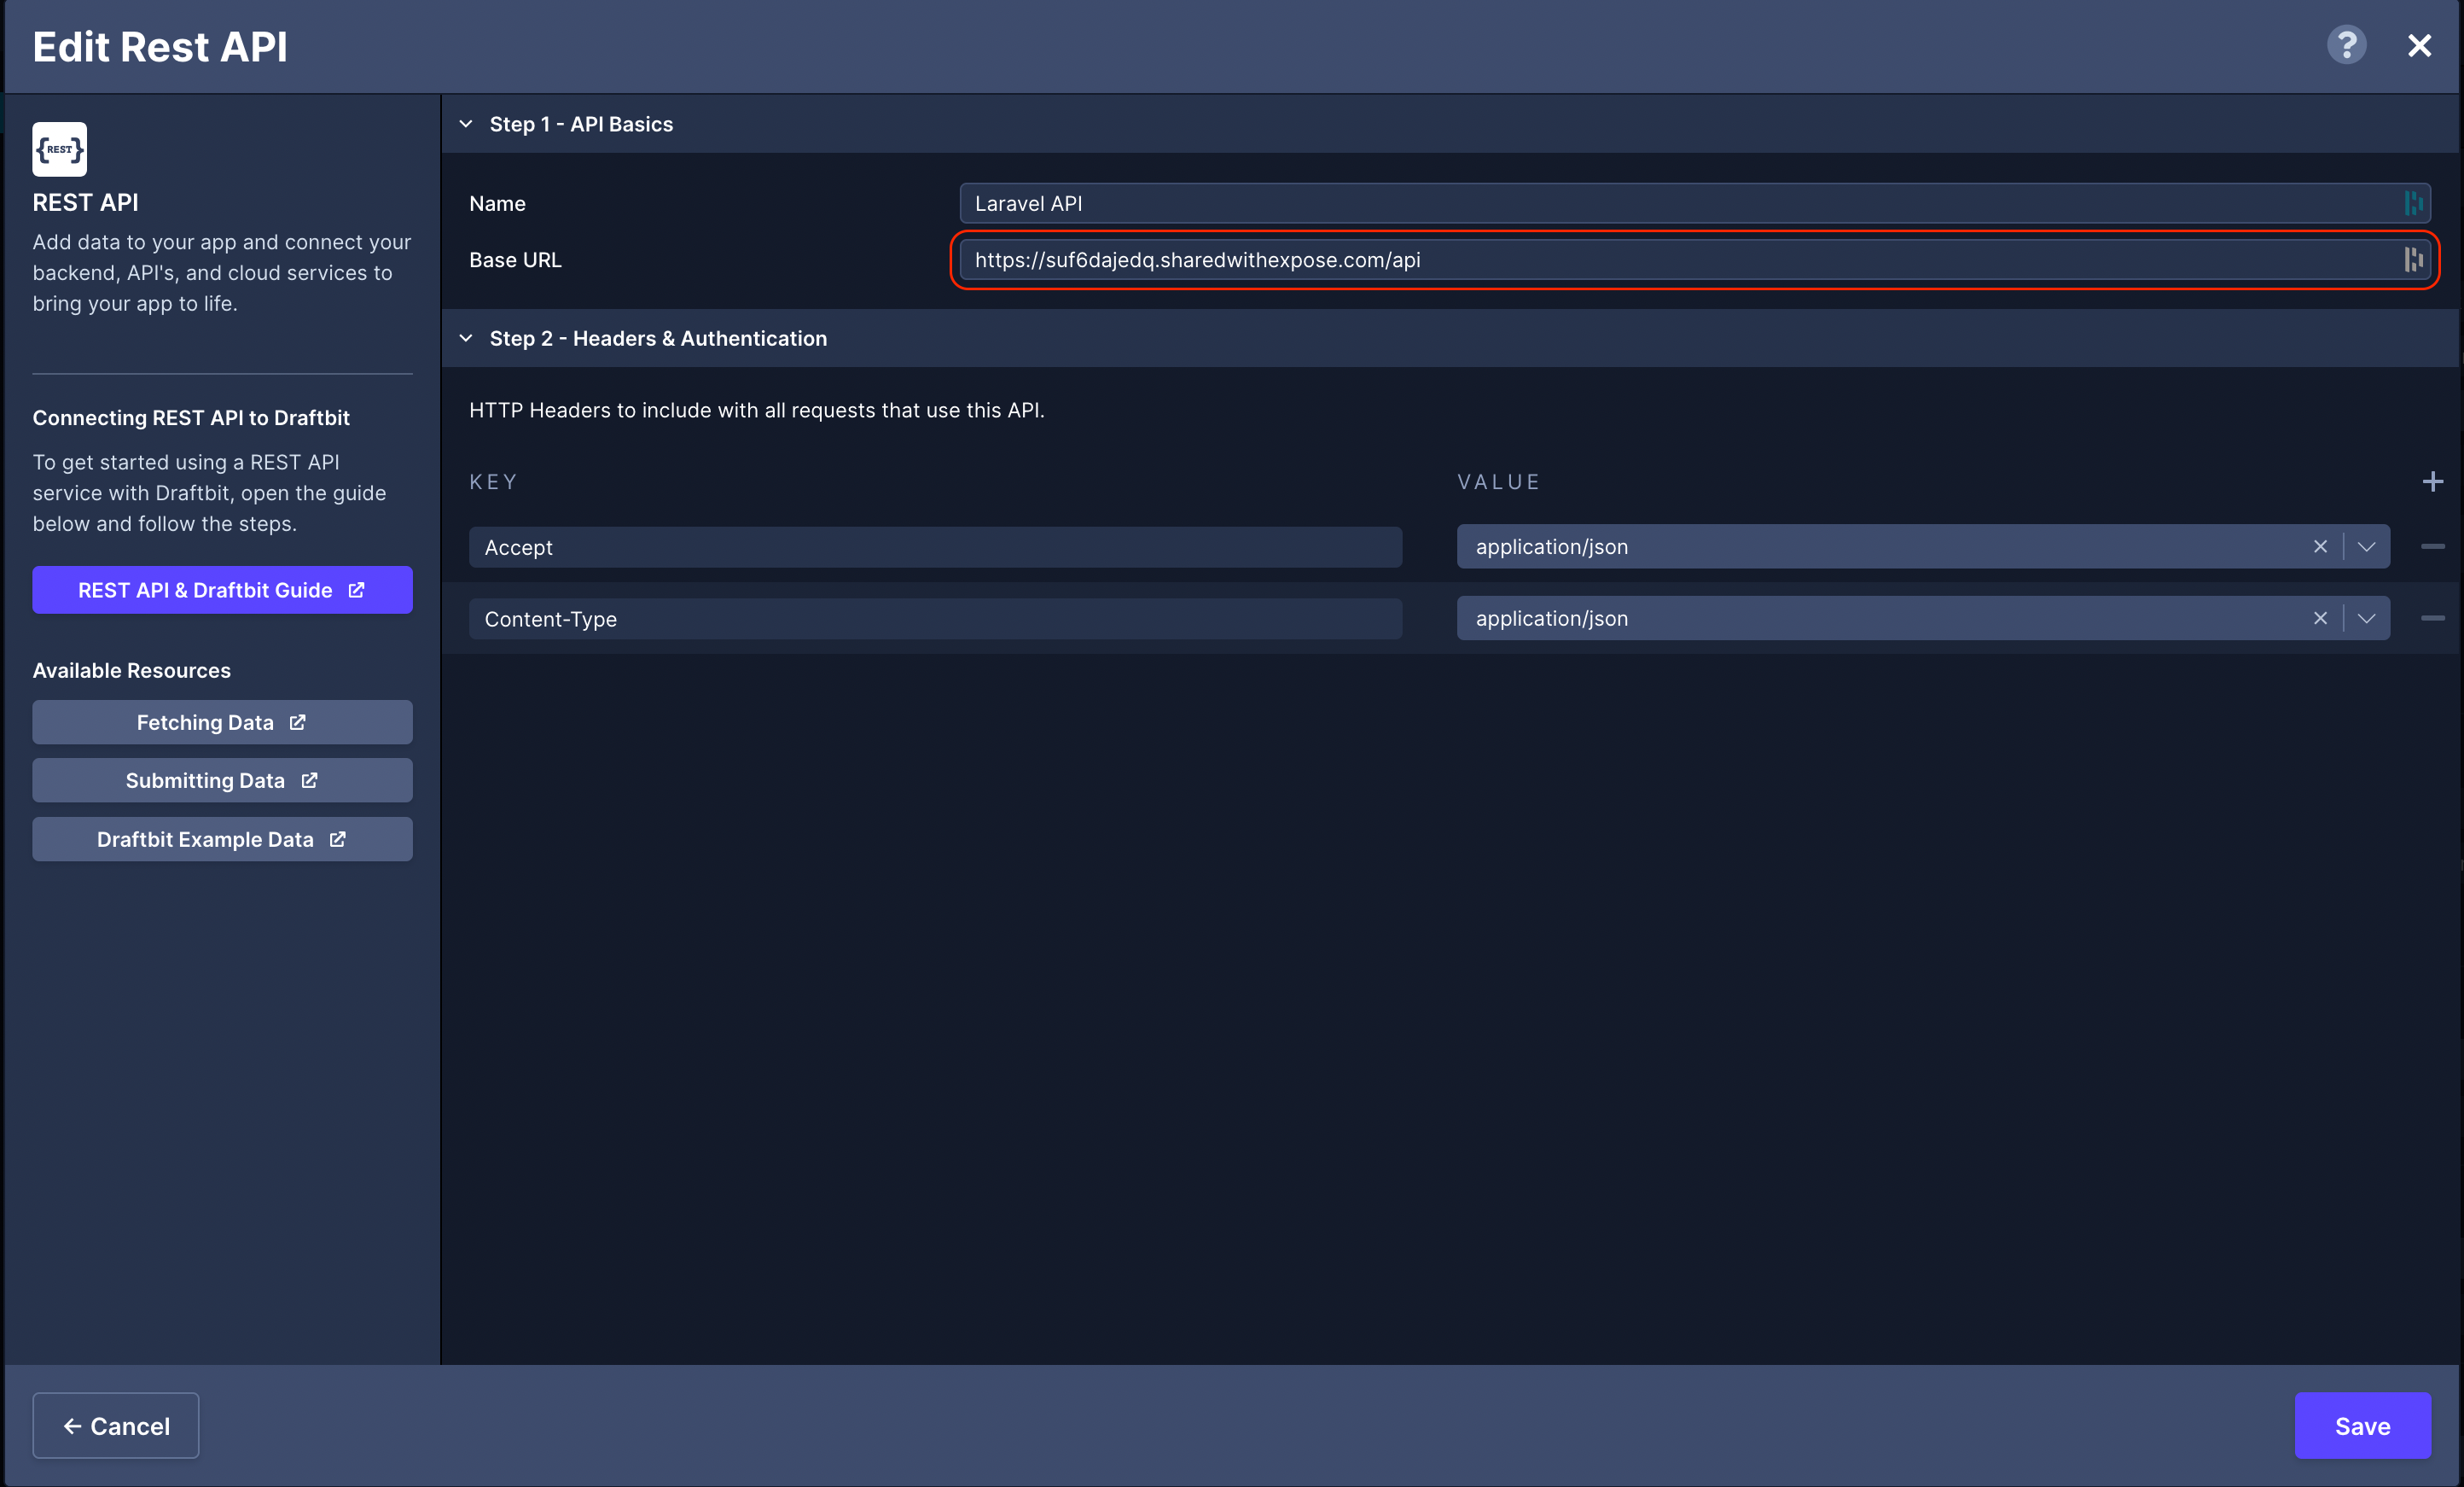Click the 'HTTP Headers to include' description text
The image size is (2464, 1487).
[757, 411]
